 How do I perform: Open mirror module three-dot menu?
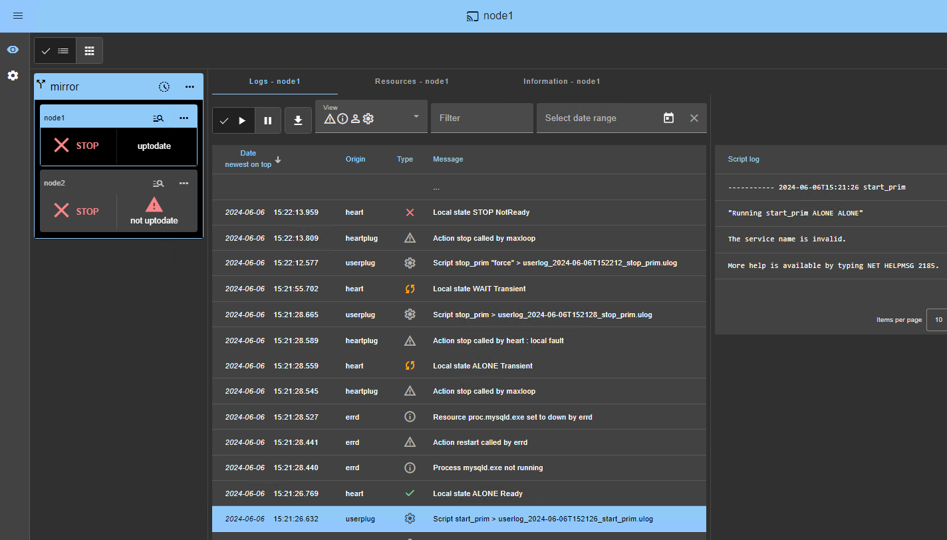[x=190, y=86]
